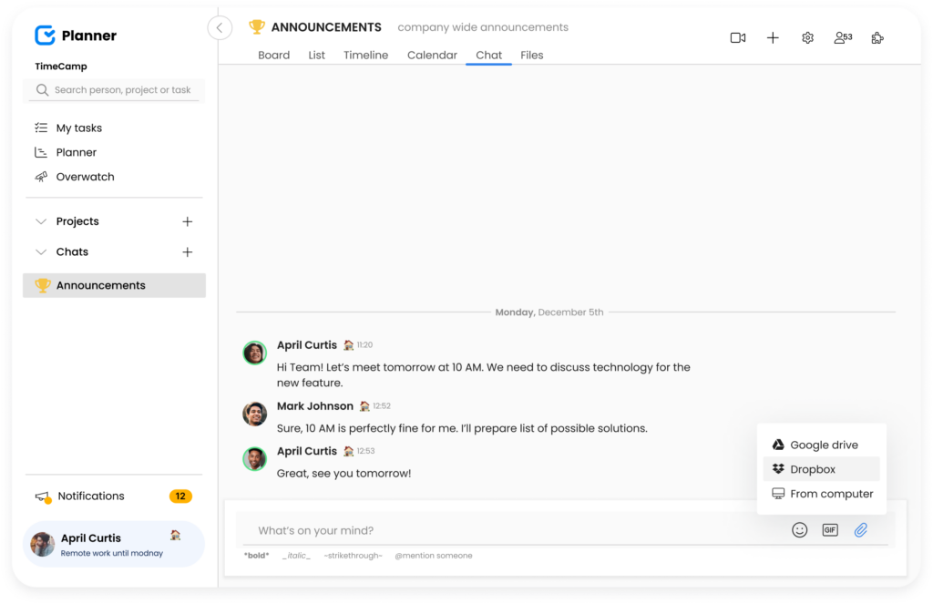Select the GIF icon in the message bar

[830, 529]
